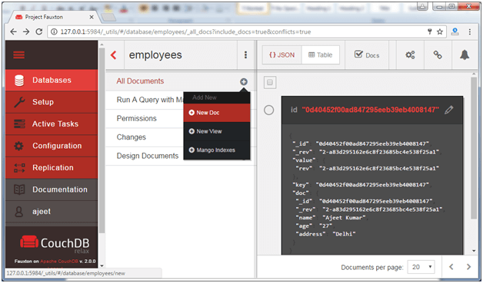Select the document's round checkbox
Screen dimensions: 483x283
point(269,110)
